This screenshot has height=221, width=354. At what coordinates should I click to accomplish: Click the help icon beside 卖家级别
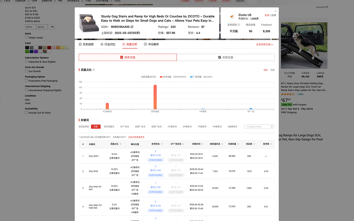[x=239, y=25]
